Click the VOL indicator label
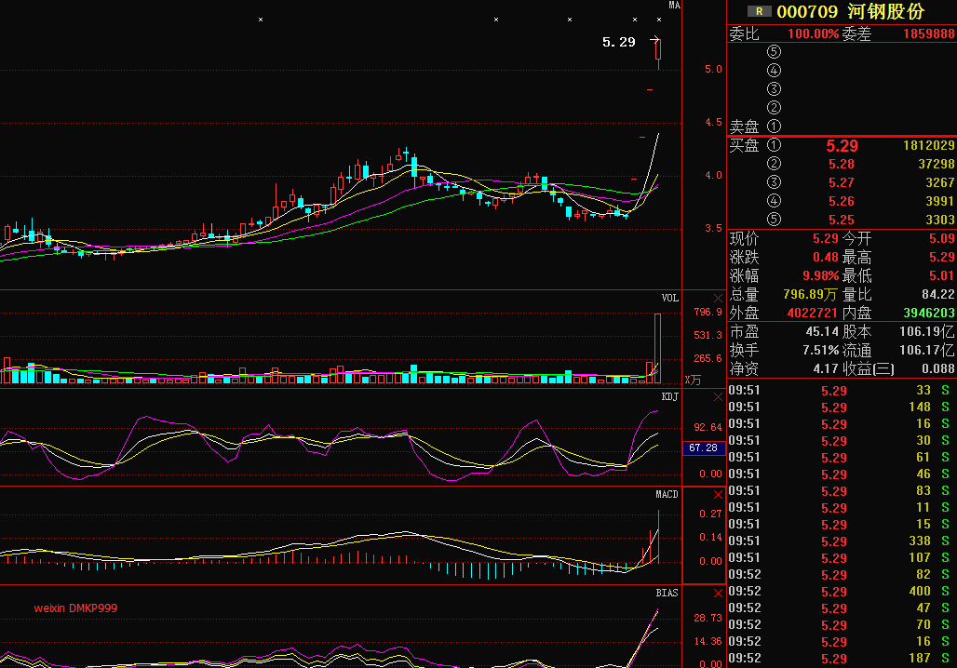Image resolution: width=957 pixels, height=668 pixels. click(x=669, y=298)
